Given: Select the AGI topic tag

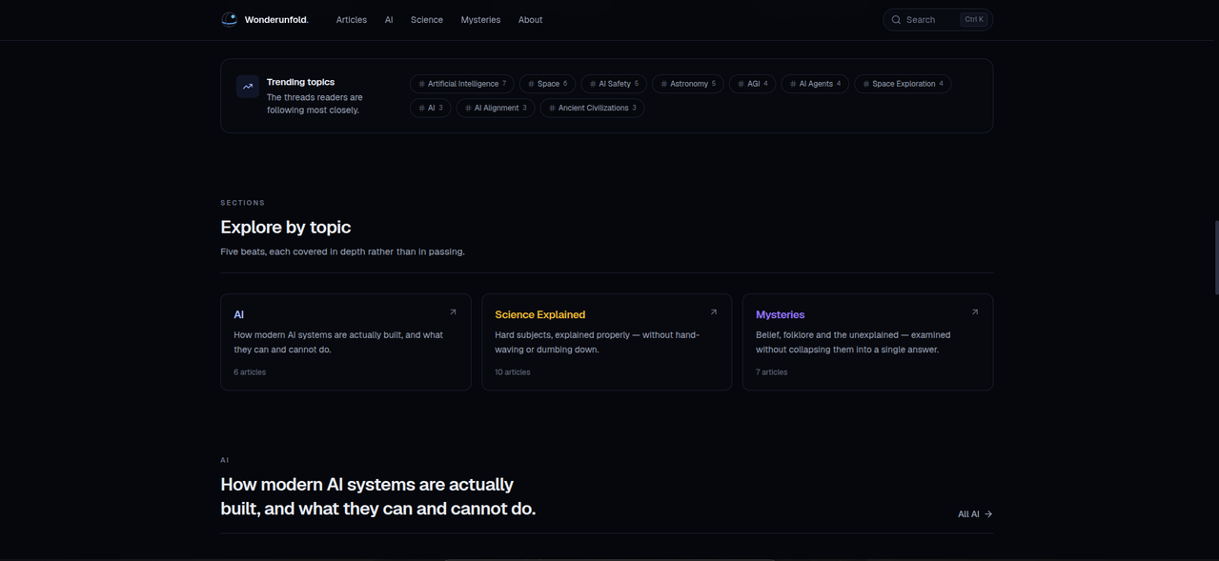Looking at the screenshot, I should click(753, 84).
